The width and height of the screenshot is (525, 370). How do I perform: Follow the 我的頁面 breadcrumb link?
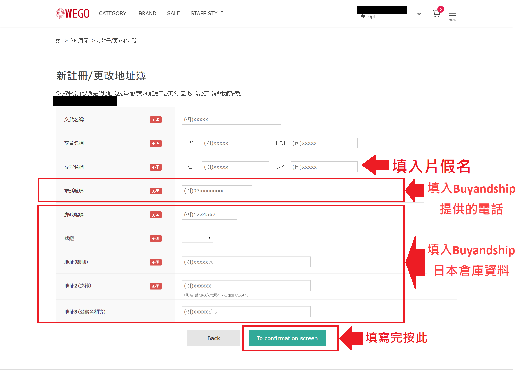point(79,41)
